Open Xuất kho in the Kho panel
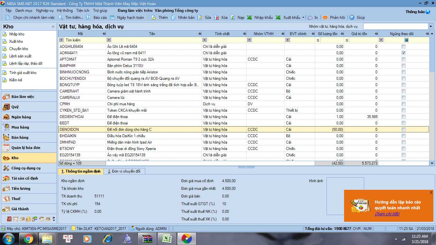 pos(16,41)
